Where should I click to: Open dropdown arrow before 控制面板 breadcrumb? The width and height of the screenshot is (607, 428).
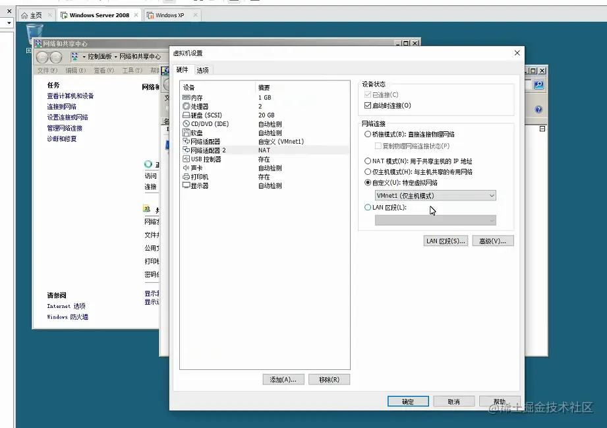pos(84,57)
